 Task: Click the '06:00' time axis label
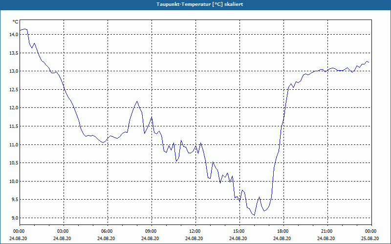point(108,231)
